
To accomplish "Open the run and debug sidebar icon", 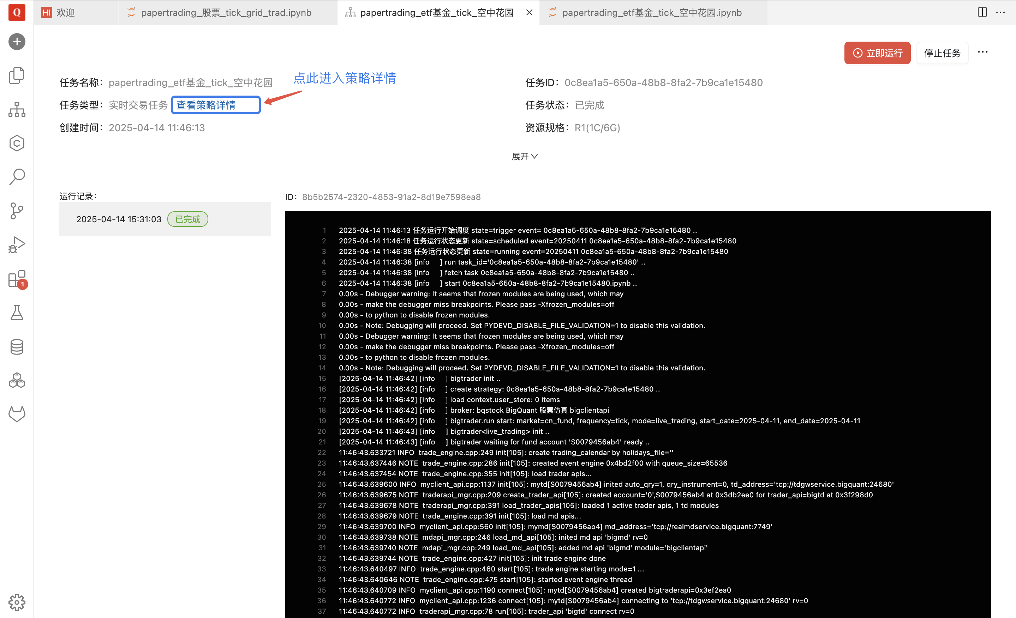I will [17, 245].
